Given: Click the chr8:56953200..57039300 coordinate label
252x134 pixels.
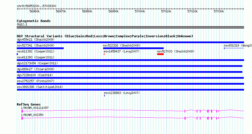Looking at the screenshot, I should (x=37, y=6).
